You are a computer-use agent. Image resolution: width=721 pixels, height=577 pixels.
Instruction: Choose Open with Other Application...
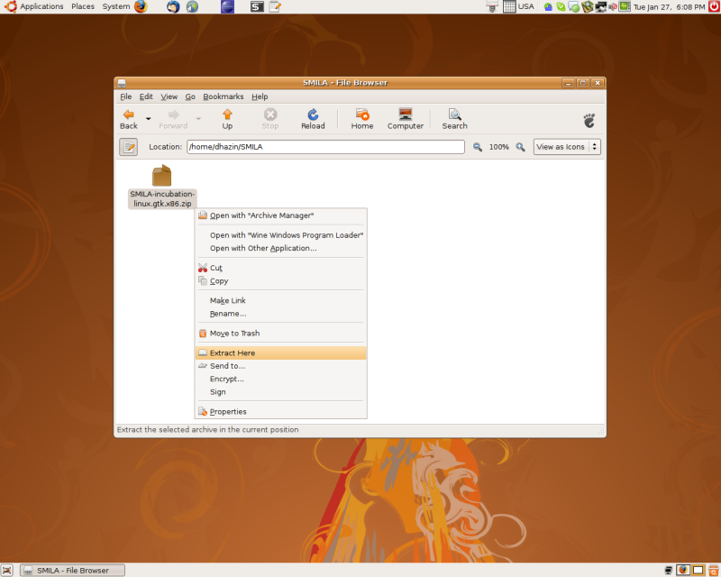pyautogui.click(x=280, y=248)
